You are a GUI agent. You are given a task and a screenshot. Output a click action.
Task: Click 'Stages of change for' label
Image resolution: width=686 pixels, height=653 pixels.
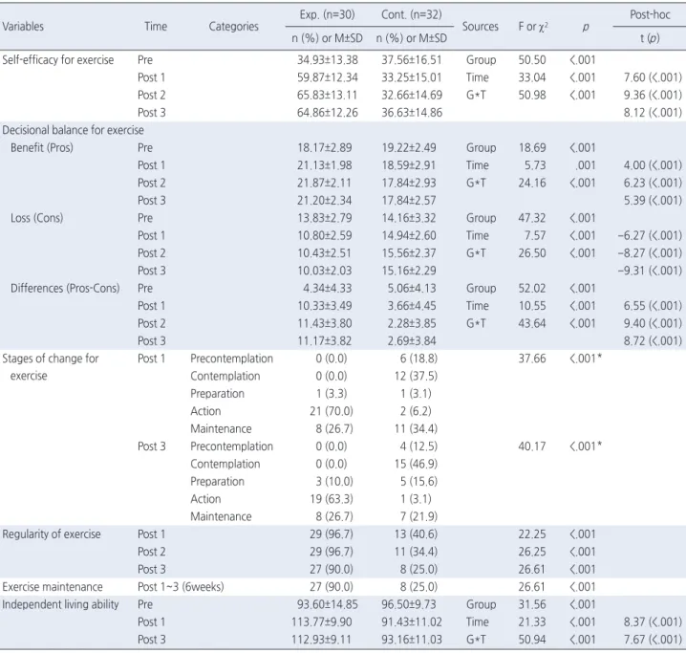(x=51, y=359)
